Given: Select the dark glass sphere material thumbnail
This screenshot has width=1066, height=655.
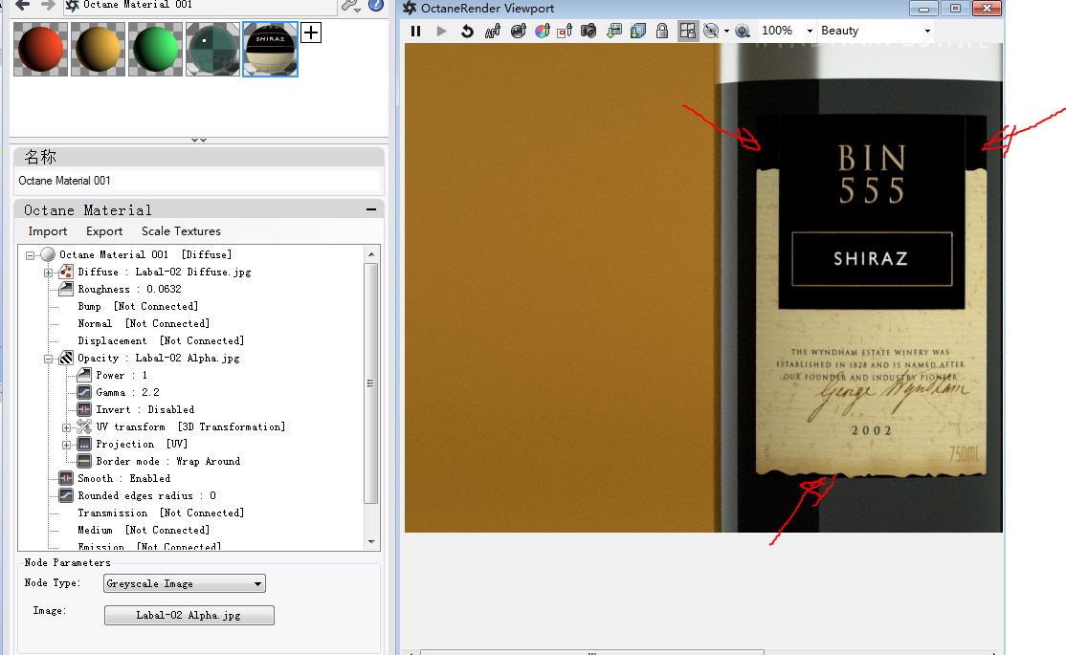Looking at the screenshot, I should pos(212,49).
